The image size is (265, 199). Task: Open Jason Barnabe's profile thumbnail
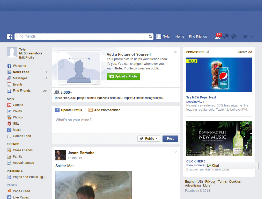(61, 155)
